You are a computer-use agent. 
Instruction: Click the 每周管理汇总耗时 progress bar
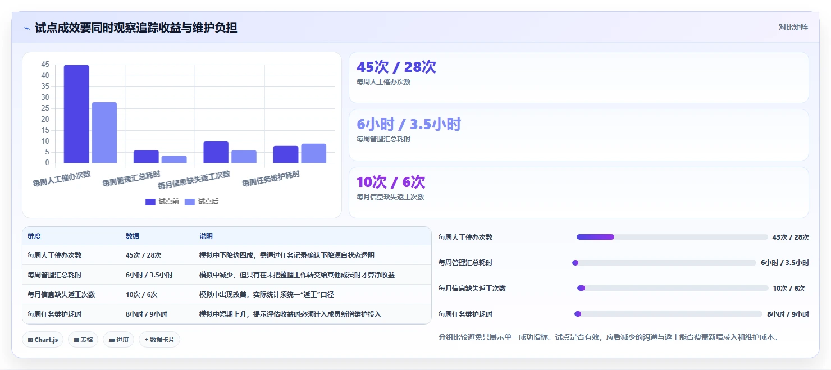tap(664, 263)
